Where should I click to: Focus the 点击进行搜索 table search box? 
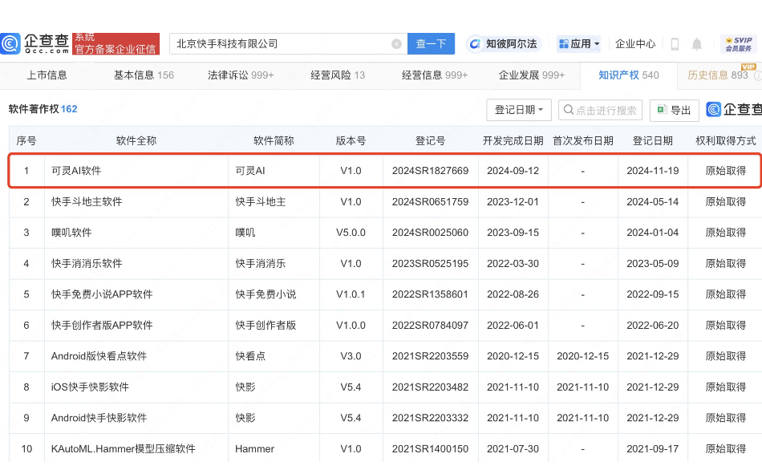pos(602,110)
